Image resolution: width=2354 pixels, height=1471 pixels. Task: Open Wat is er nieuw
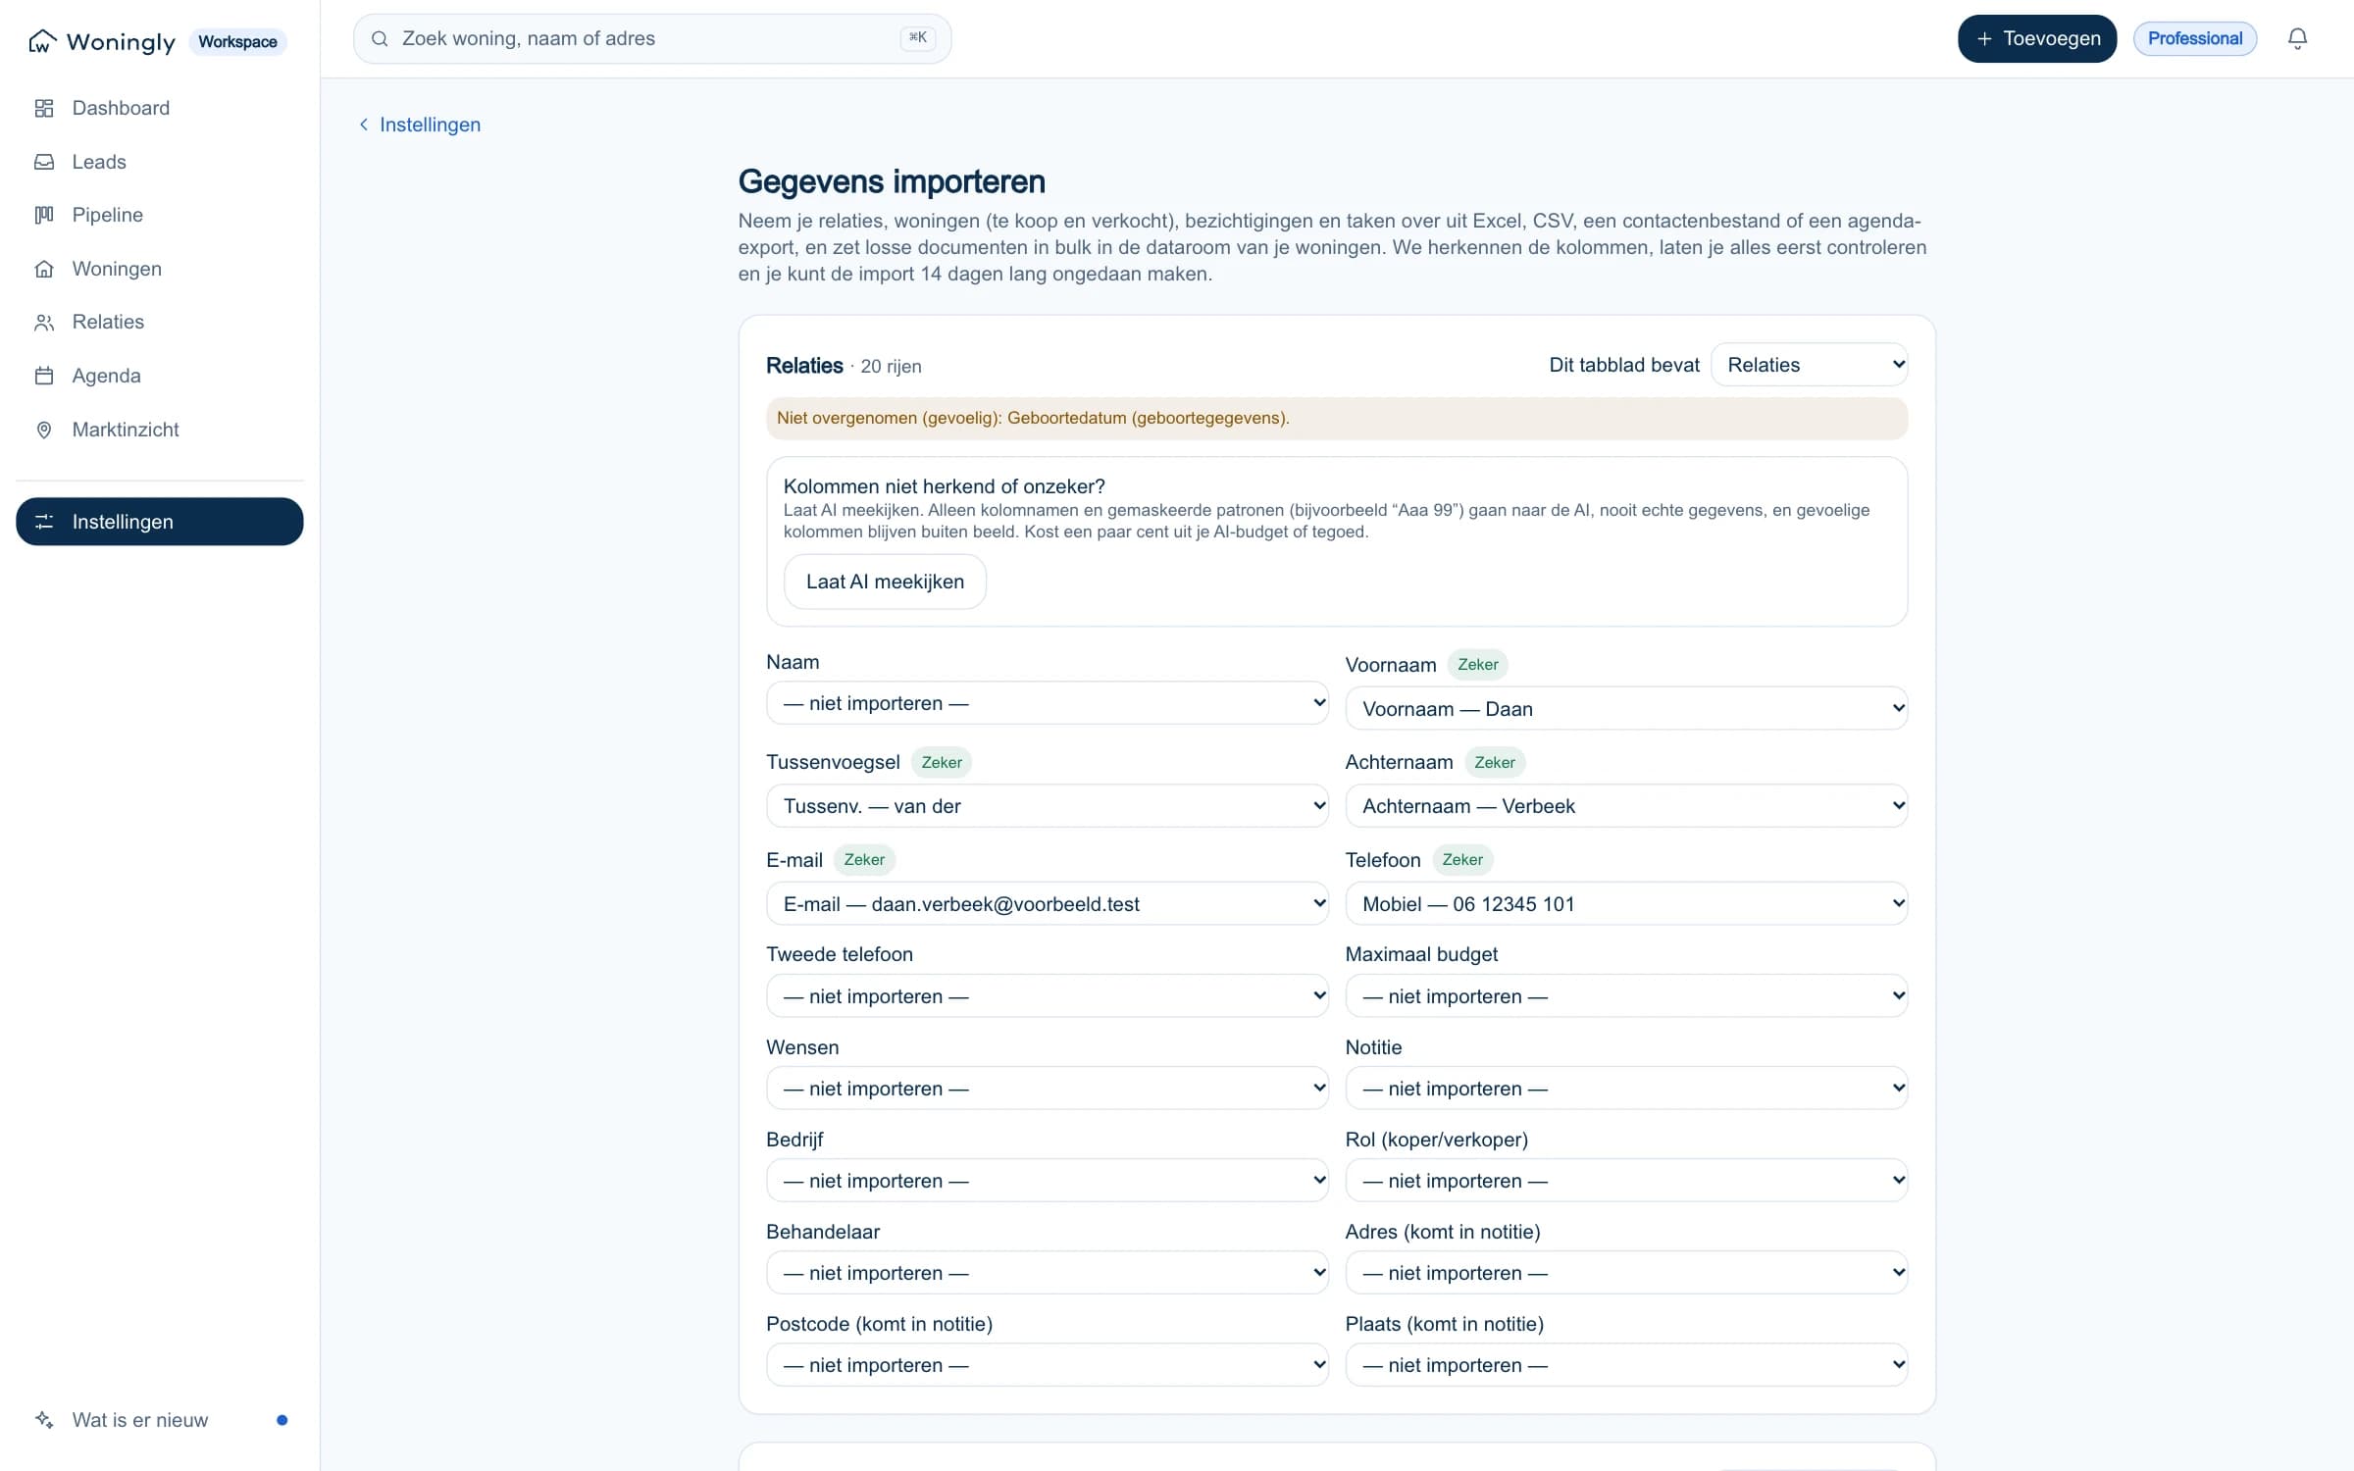(x=159, y=1419)
